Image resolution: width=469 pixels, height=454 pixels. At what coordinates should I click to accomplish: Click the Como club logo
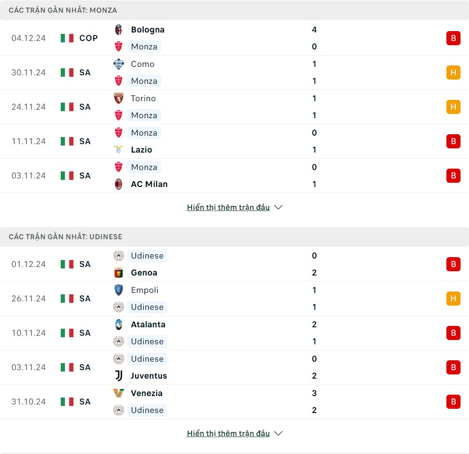click(119, 64)
